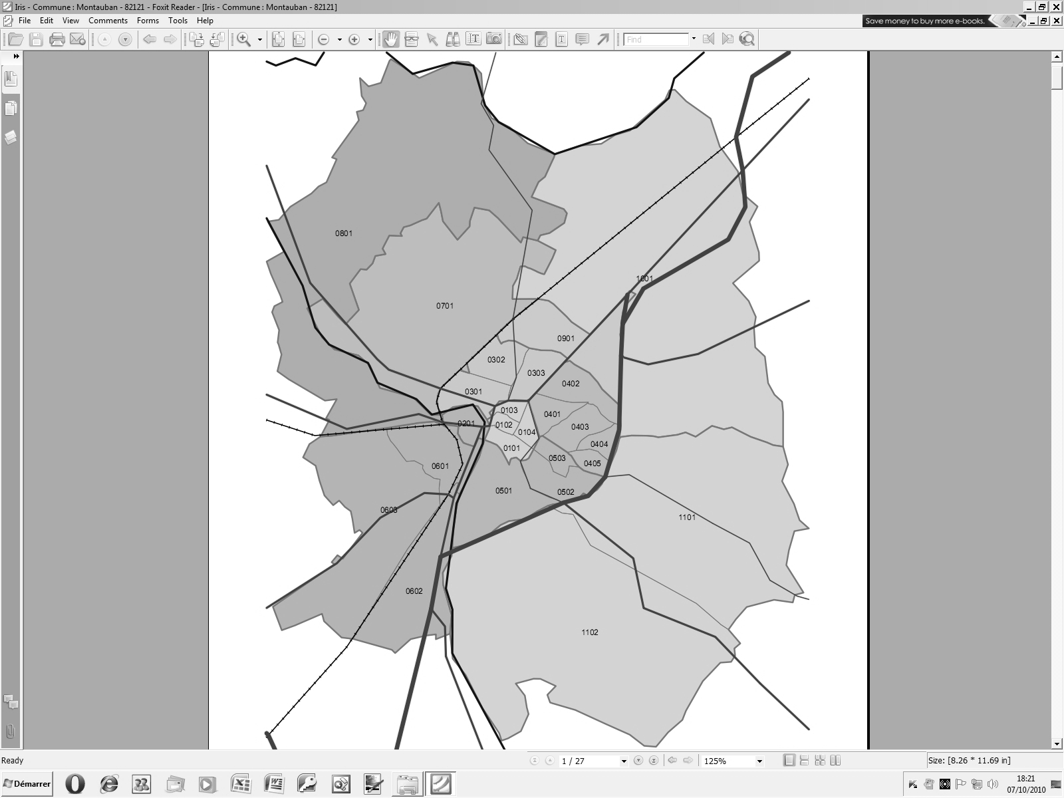1064x798 pixels.
Task: Select the Callout comment tool
Action: coord(582,39)
